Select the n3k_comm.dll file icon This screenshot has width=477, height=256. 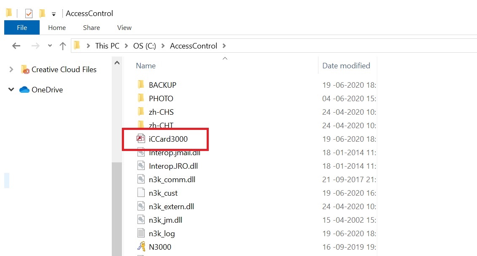(x=141, y=179)
